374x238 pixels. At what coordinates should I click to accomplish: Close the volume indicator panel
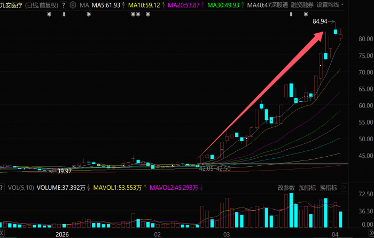pos(344,188)
